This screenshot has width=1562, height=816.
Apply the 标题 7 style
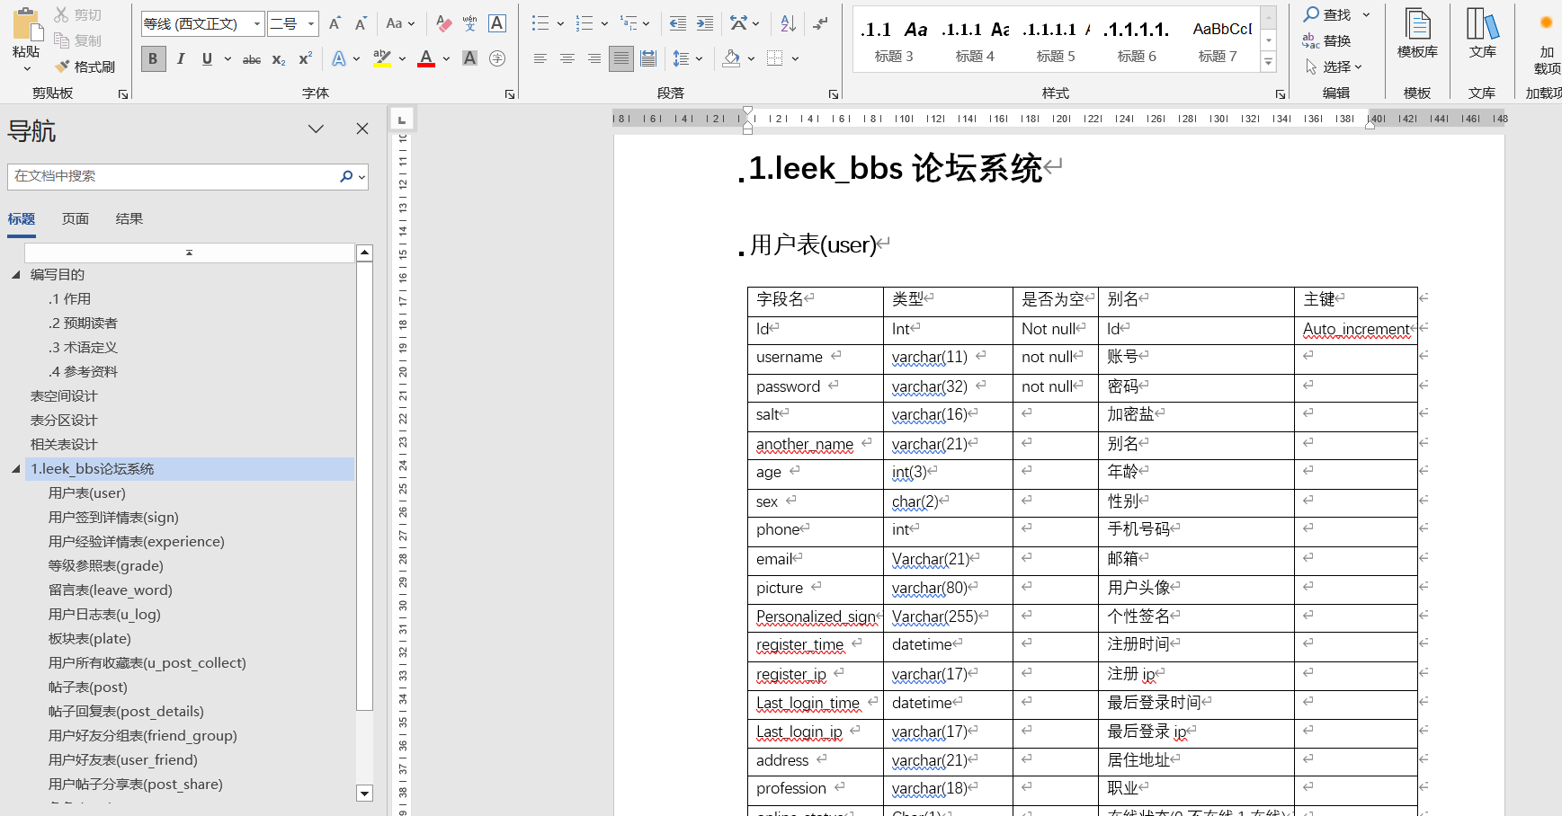pos(1218,40)
